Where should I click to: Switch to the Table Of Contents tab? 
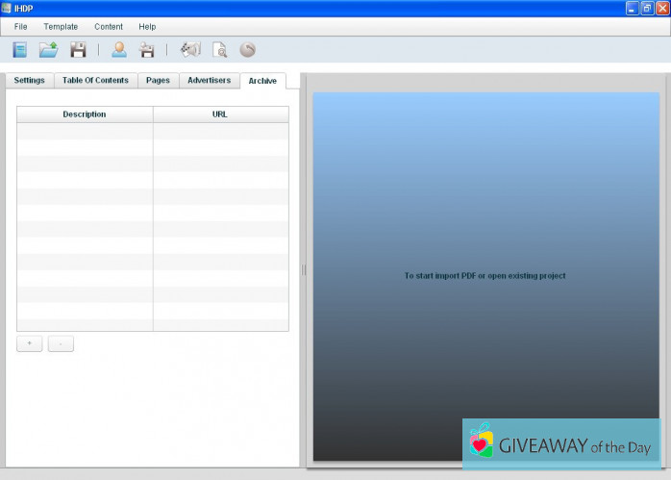95,81
